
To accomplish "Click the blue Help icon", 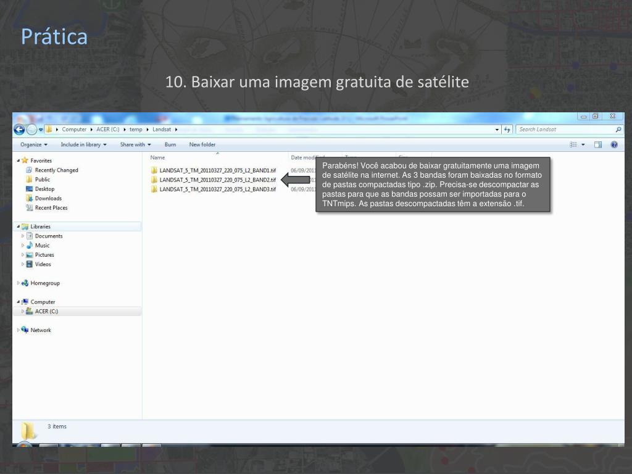I will pos(614,144).
